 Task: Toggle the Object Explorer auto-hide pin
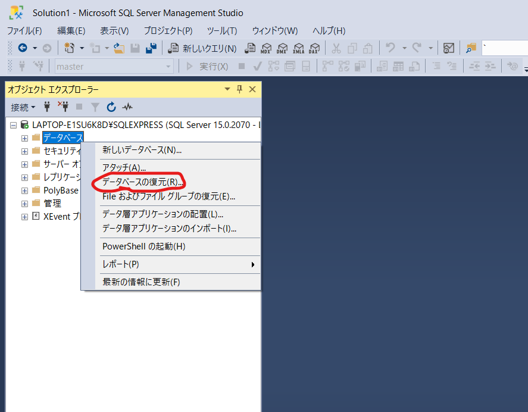[x=239, y=89]
